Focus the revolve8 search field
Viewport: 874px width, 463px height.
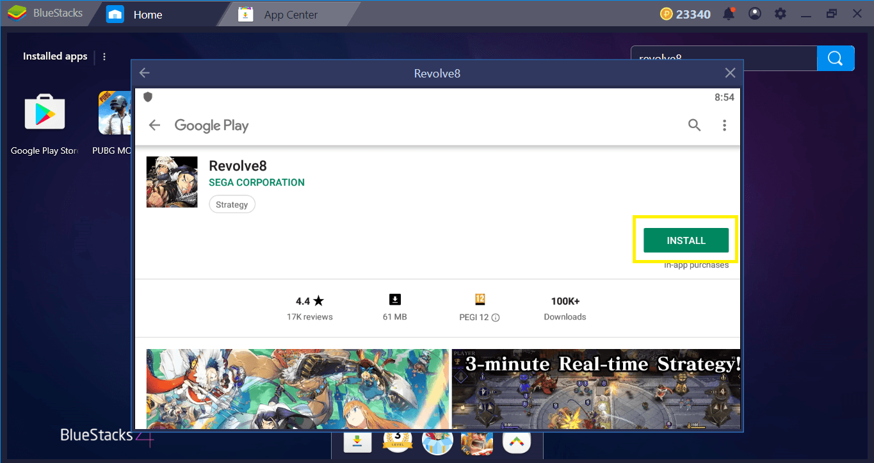[x=724, y=58]
